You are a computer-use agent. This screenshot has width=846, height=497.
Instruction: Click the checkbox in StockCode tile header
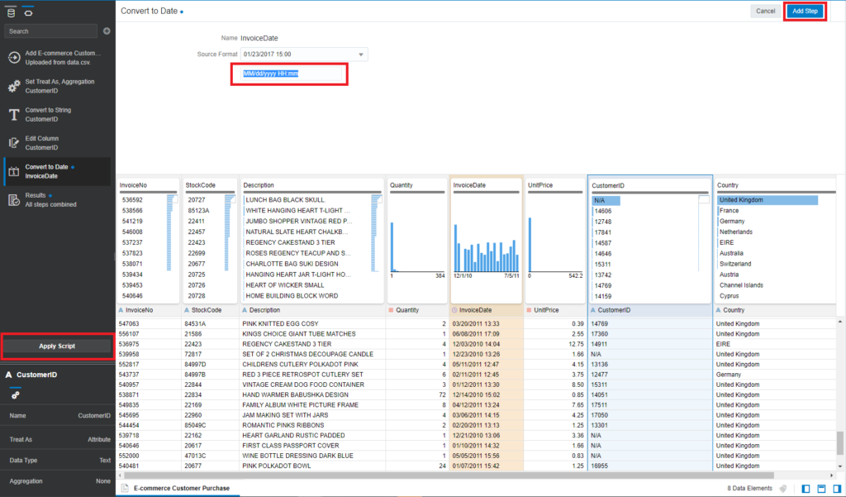231,199
